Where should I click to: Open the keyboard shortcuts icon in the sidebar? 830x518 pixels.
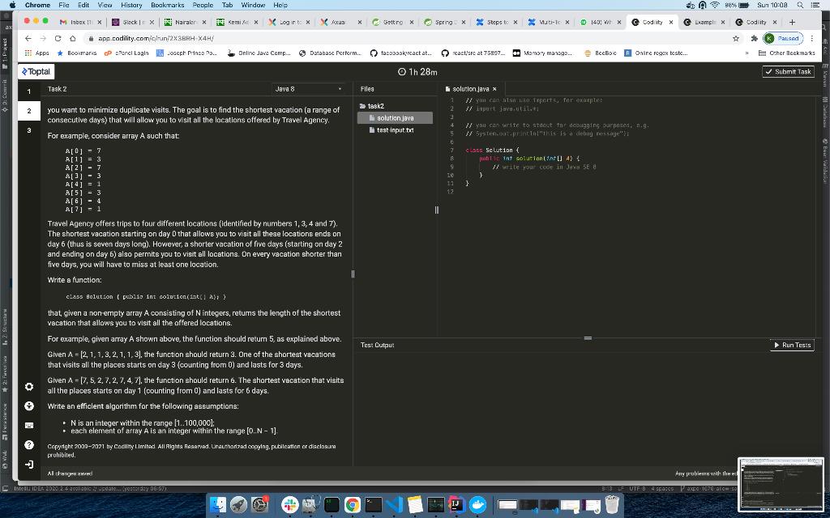(28, 427)
